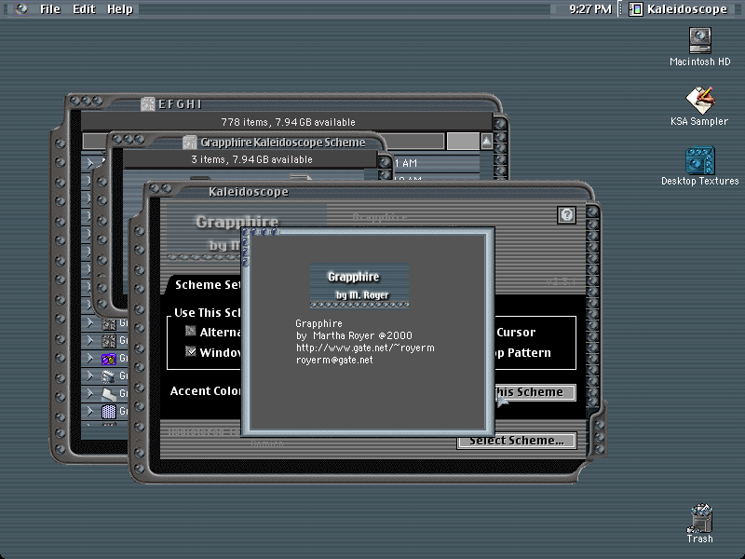This screenshot has width=745, height=559.
Task: Click the About This Scheme button
Action: click(535, 392)
